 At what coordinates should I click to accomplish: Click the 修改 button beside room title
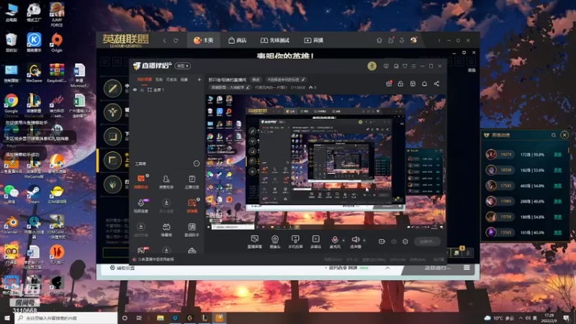(x=256, y=79)
